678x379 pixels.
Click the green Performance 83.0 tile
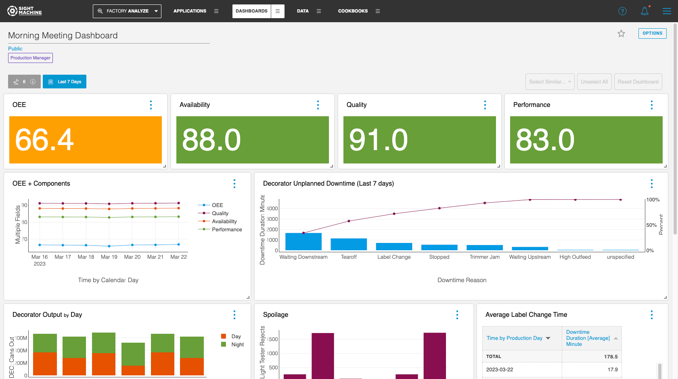pyautogui.click(x=586, y=140)
